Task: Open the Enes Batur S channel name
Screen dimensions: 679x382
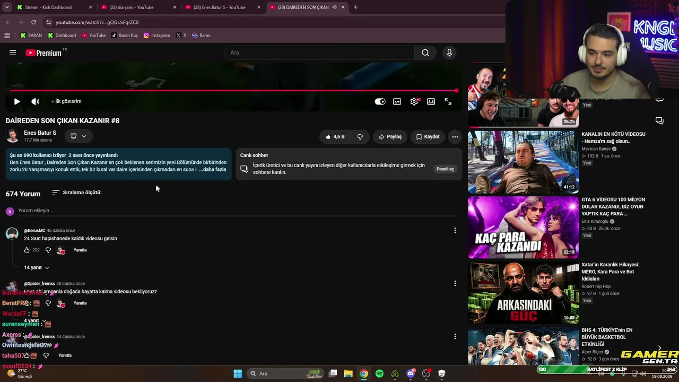Action: point(40,133)
